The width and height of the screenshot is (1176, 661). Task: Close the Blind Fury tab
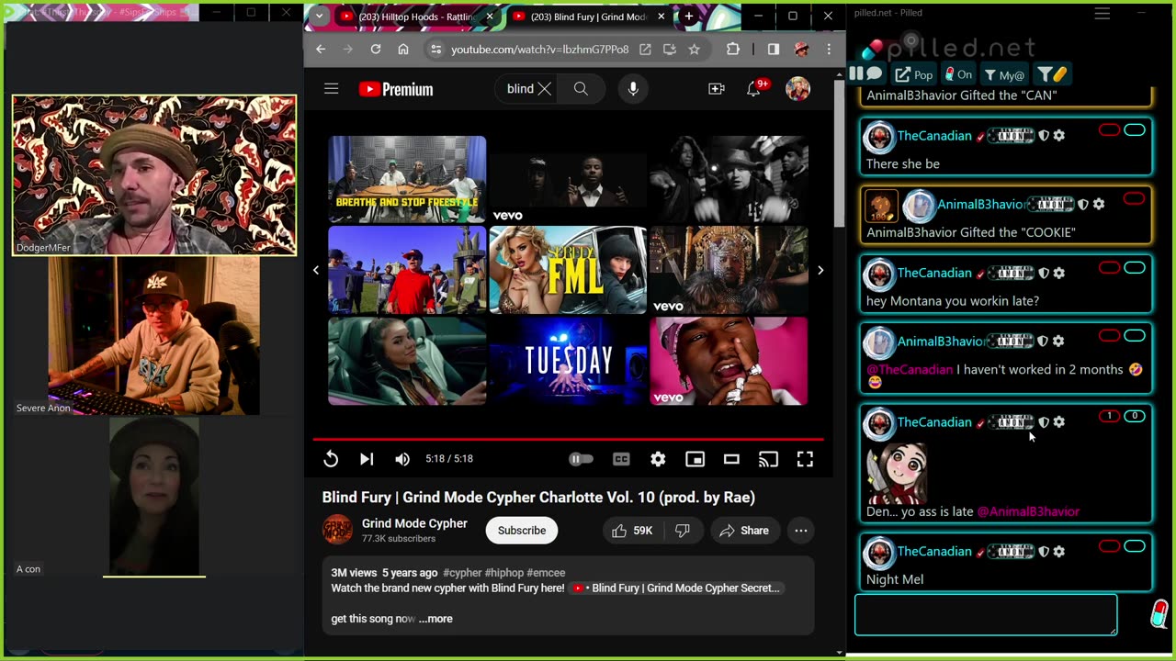pyautogui.click(x=661, y=17)
